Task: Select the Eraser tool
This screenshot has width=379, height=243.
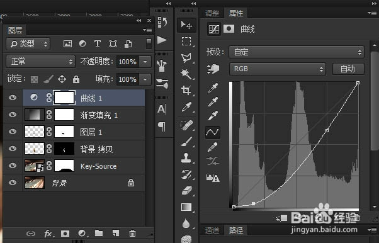Action: [x=186, y=191]
